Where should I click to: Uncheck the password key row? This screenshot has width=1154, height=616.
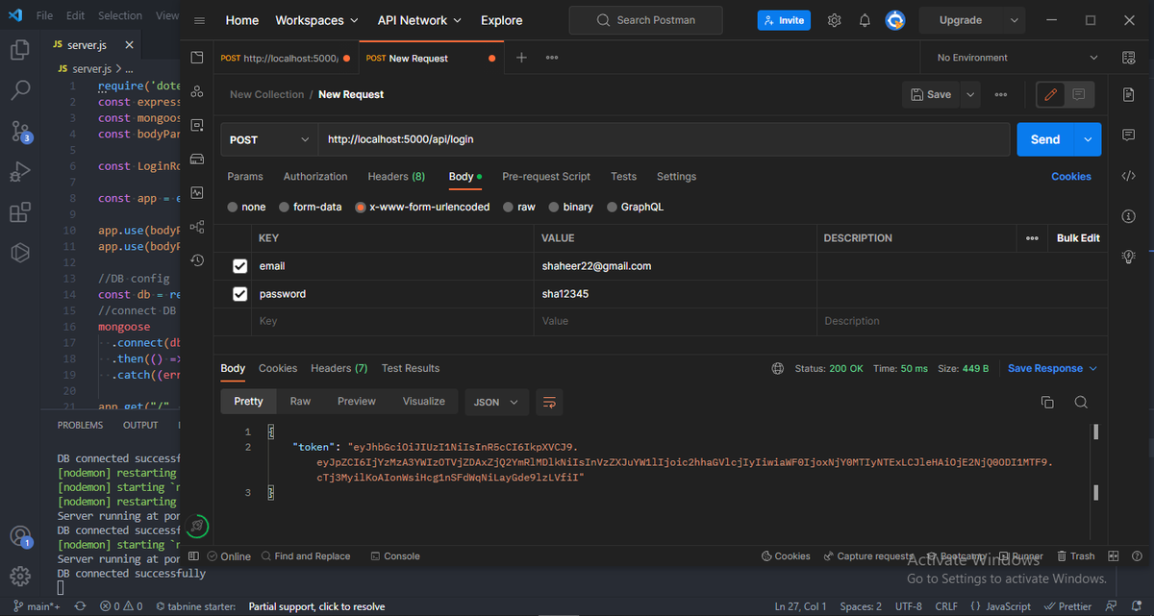240,294
